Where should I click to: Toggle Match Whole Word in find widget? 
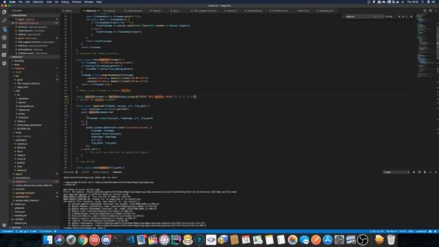[x=379, y=16]
